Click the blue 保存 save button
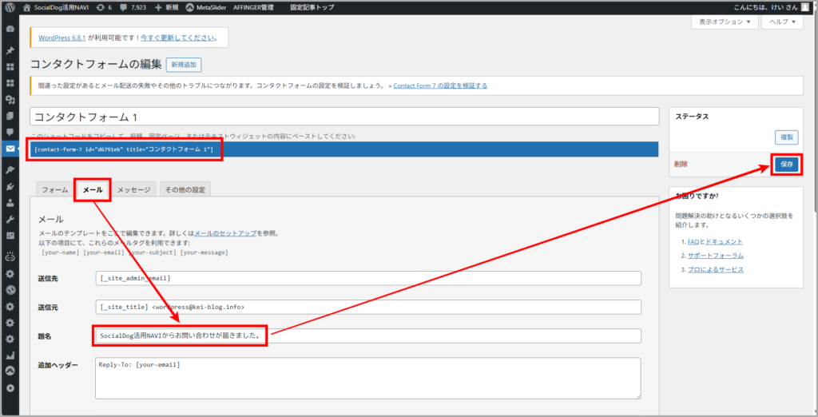The image size is (818, 417). pos(786,164)
